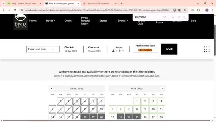Open the Chrome profile avatar

coord(207,10)
